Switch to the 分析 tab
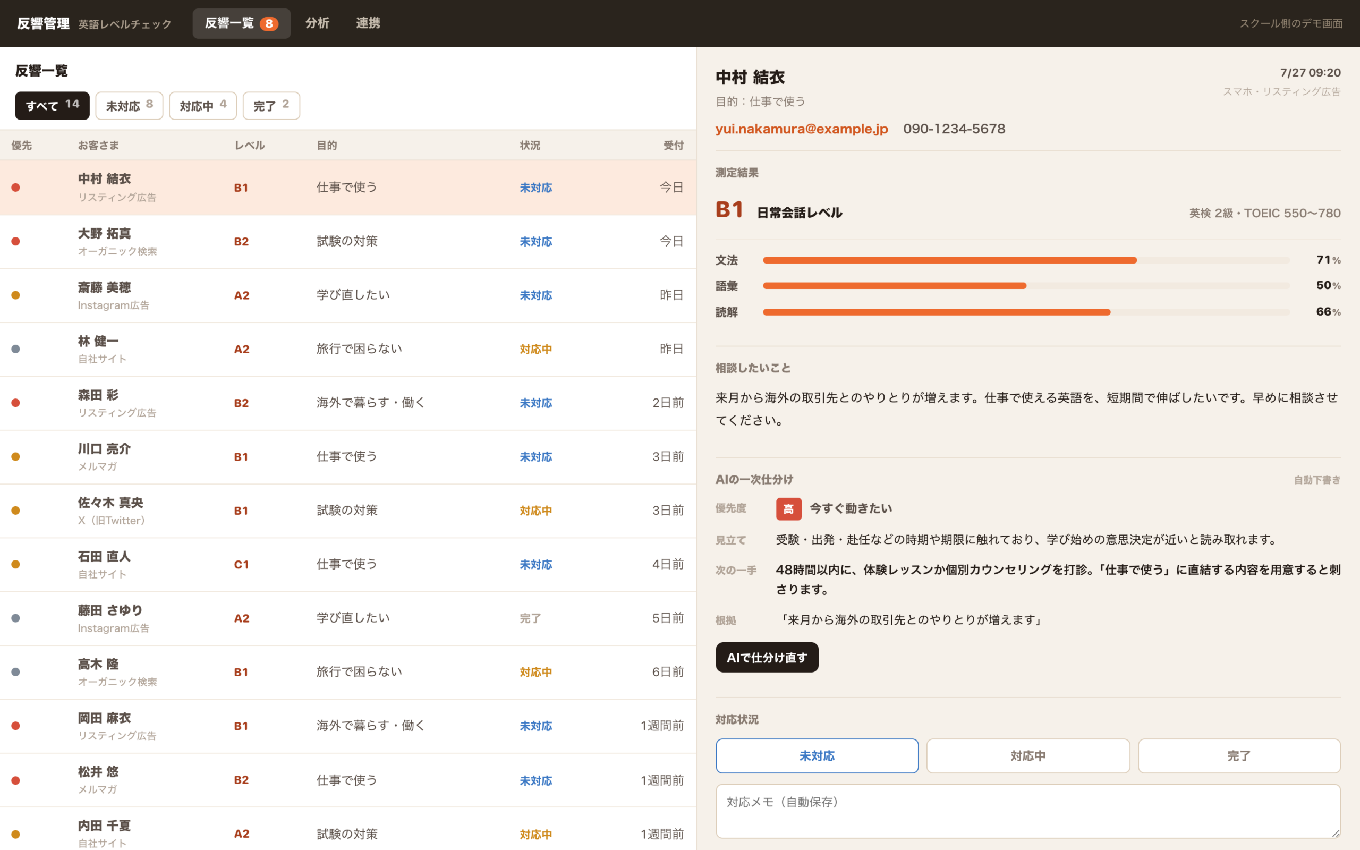Screen dimensions: 1360x850 coord(317,23)
